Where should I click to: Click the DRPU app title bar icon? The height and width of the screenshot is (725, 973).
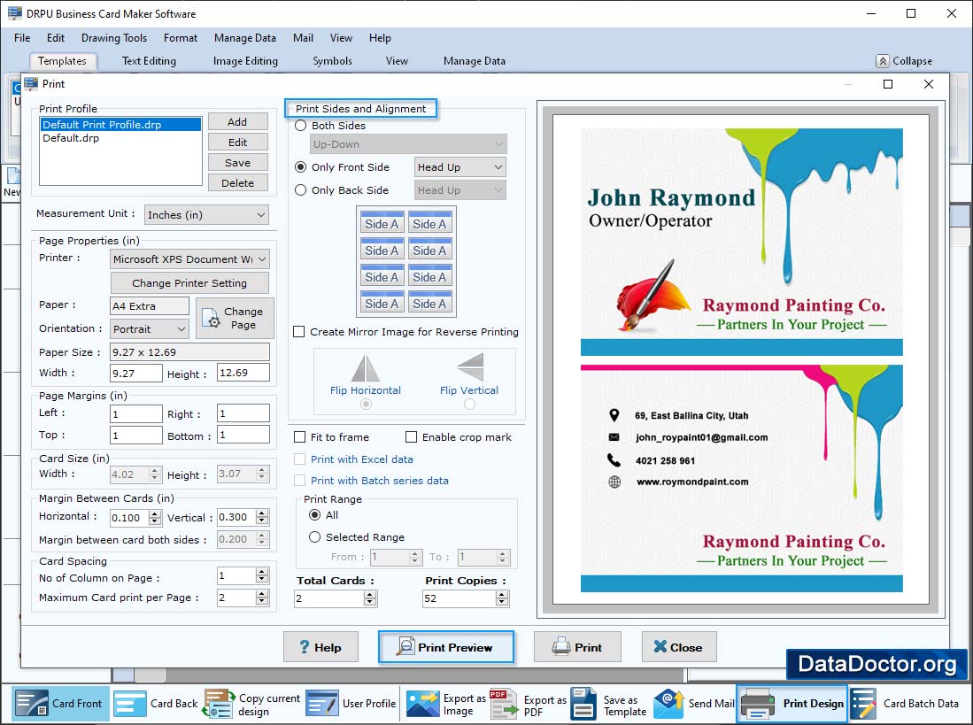pyautogui.click(x=14, y=13)
